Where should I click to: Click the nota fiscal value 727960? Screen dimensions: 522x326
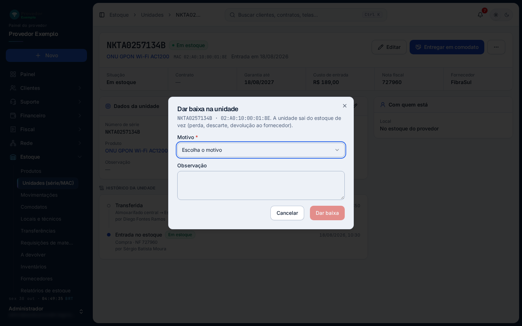pyautogui.click(x=392, y=82)
